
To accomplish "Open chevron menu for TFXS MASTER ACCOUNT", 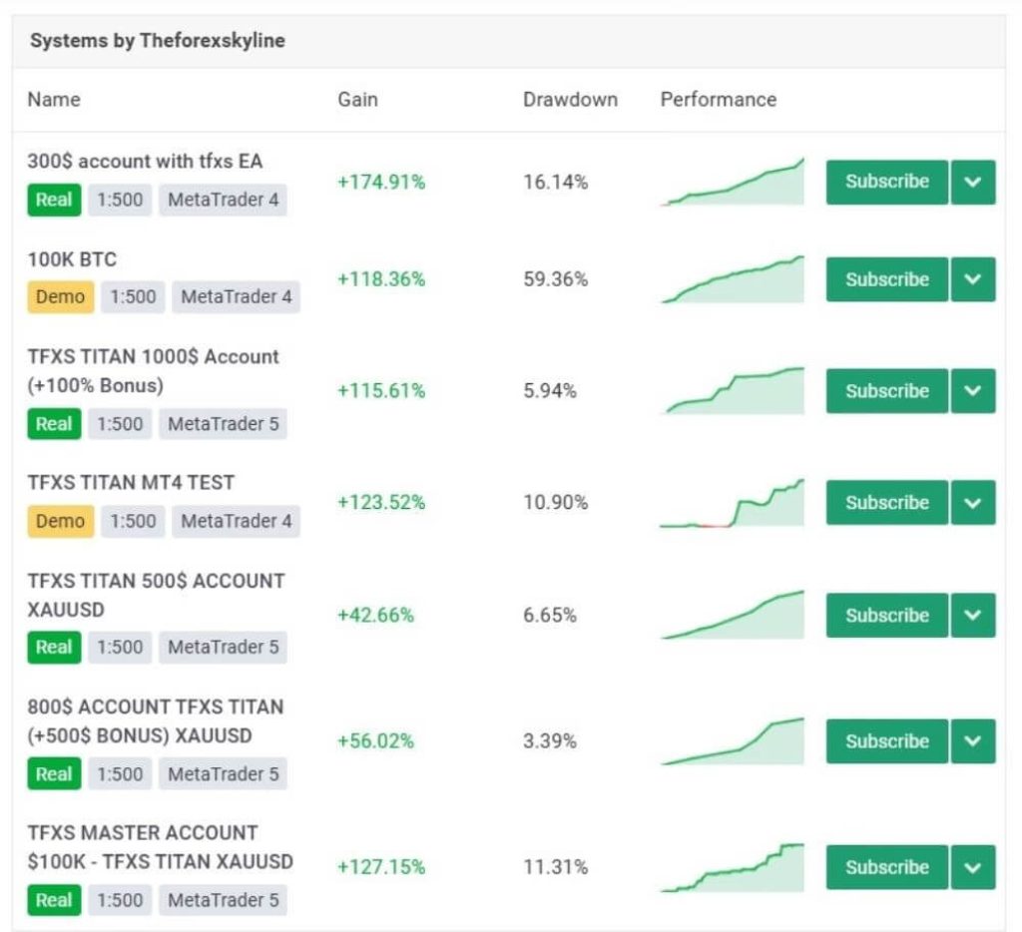I will [x=973, y=867].
